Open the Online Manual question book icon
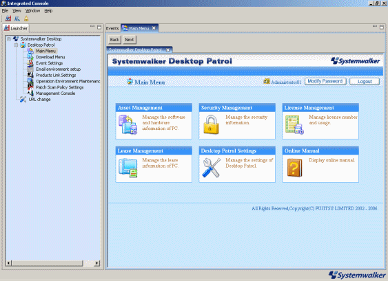The width and height of the screenshot is (388, 281). (x=294, y=168)
